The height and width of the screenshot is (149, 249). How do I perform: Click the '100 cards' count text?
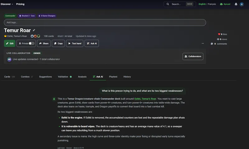coord(49,36)
